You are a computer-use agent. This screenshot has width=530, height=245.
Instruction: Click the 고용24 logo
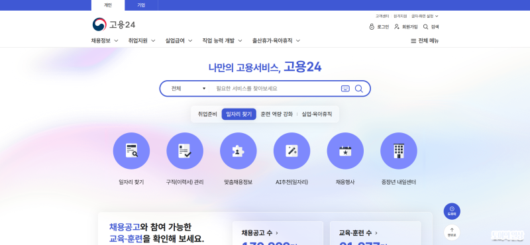pos(113,24)
